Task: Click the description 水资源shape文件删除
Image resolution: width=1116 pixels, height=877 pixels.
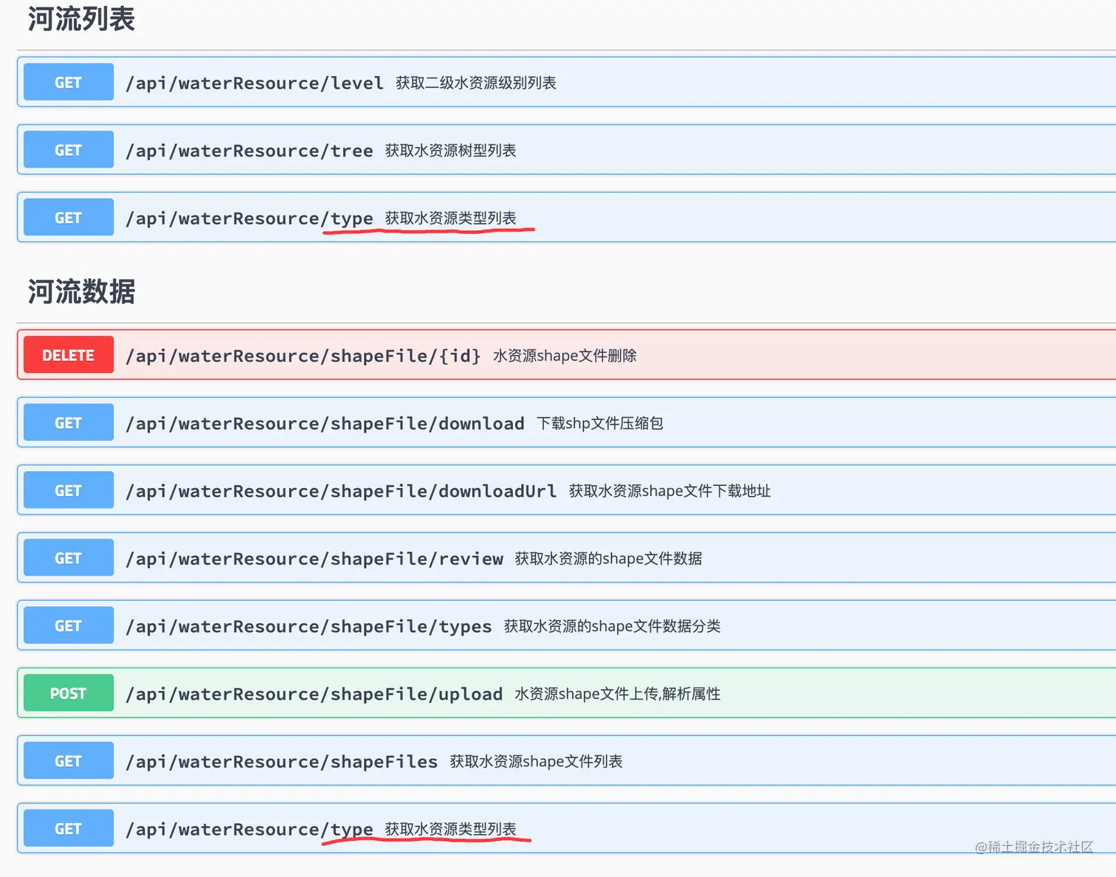Action: pyautogui.click(x=565, y=356)
